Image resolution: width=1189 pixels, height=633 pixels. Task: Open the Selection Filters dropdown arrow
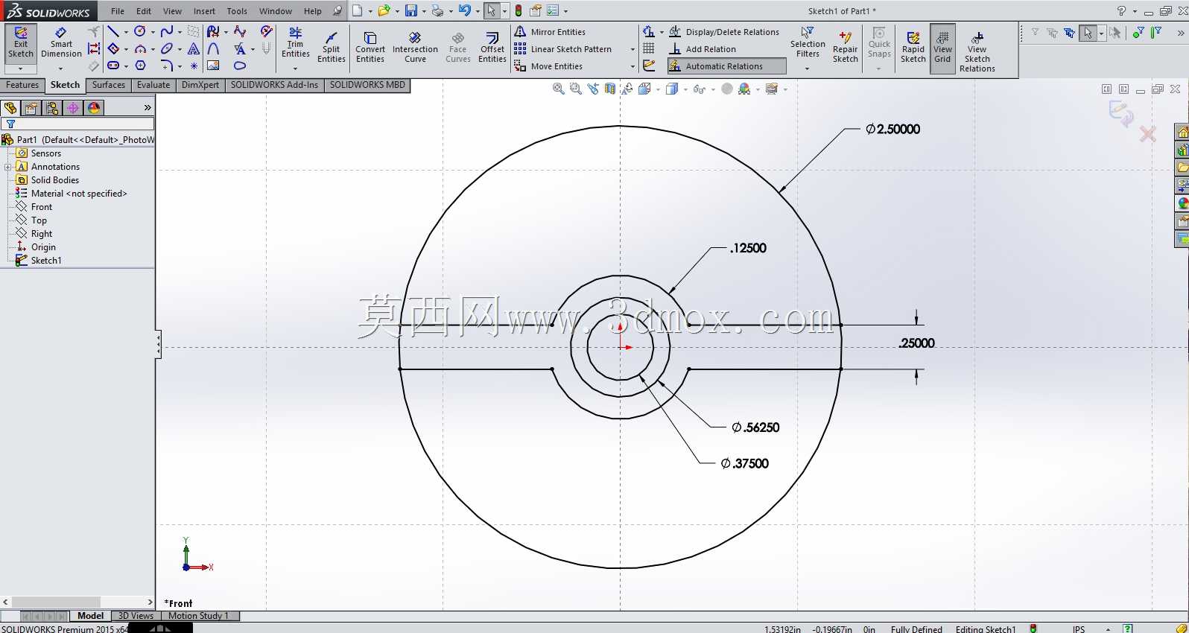[808, 69]
